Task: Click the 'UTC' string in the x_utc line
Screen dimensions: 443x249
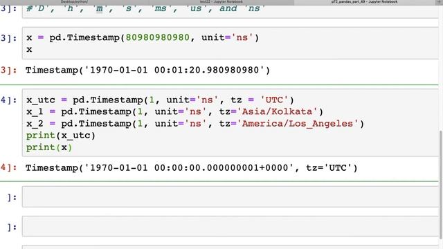Action: coord(274,100)
